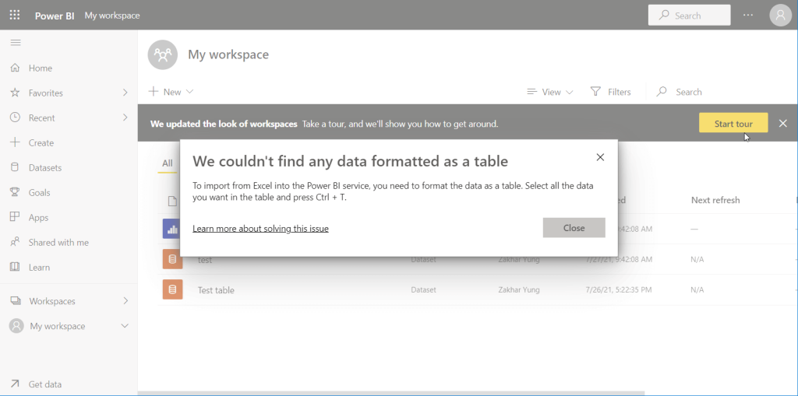Select the All tab
This screenshot has width=798, height=396.
coord(168,163)
